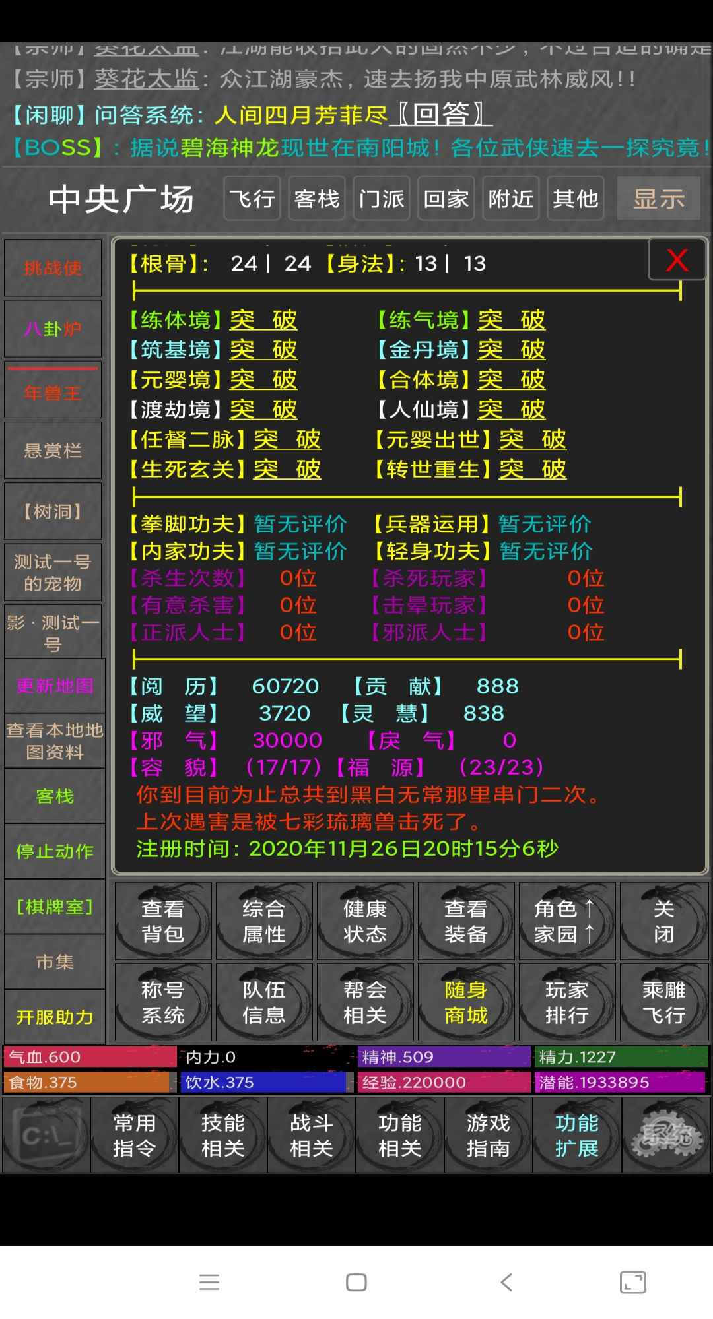The height and width of the screenshot is (1319, 713).
Task: Open 【树洞】 sidebar entry
Action: tap(53, 511)
